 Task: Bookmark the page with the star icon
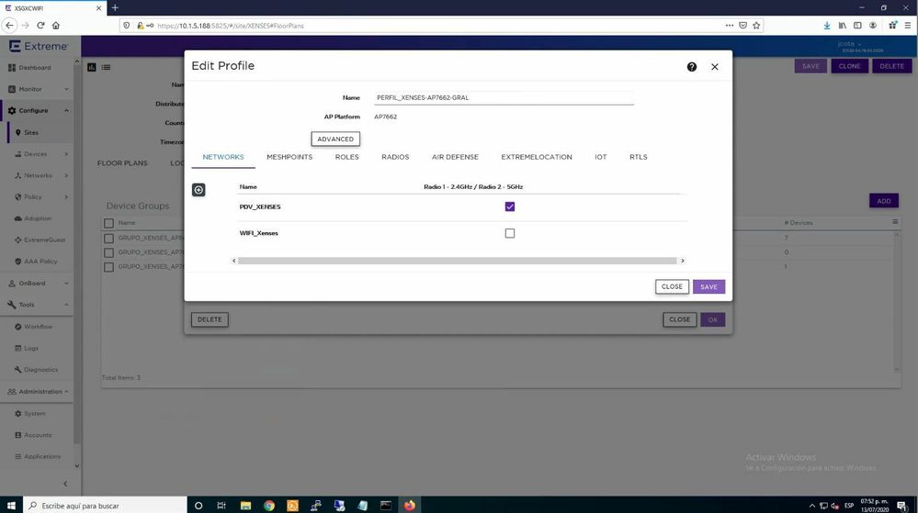click(756, 25)
